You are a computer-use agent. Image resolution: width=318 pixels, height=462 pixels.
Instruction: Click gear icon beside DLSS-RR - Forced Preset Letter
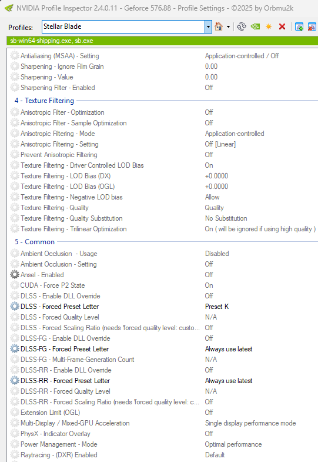pos(15,381)
